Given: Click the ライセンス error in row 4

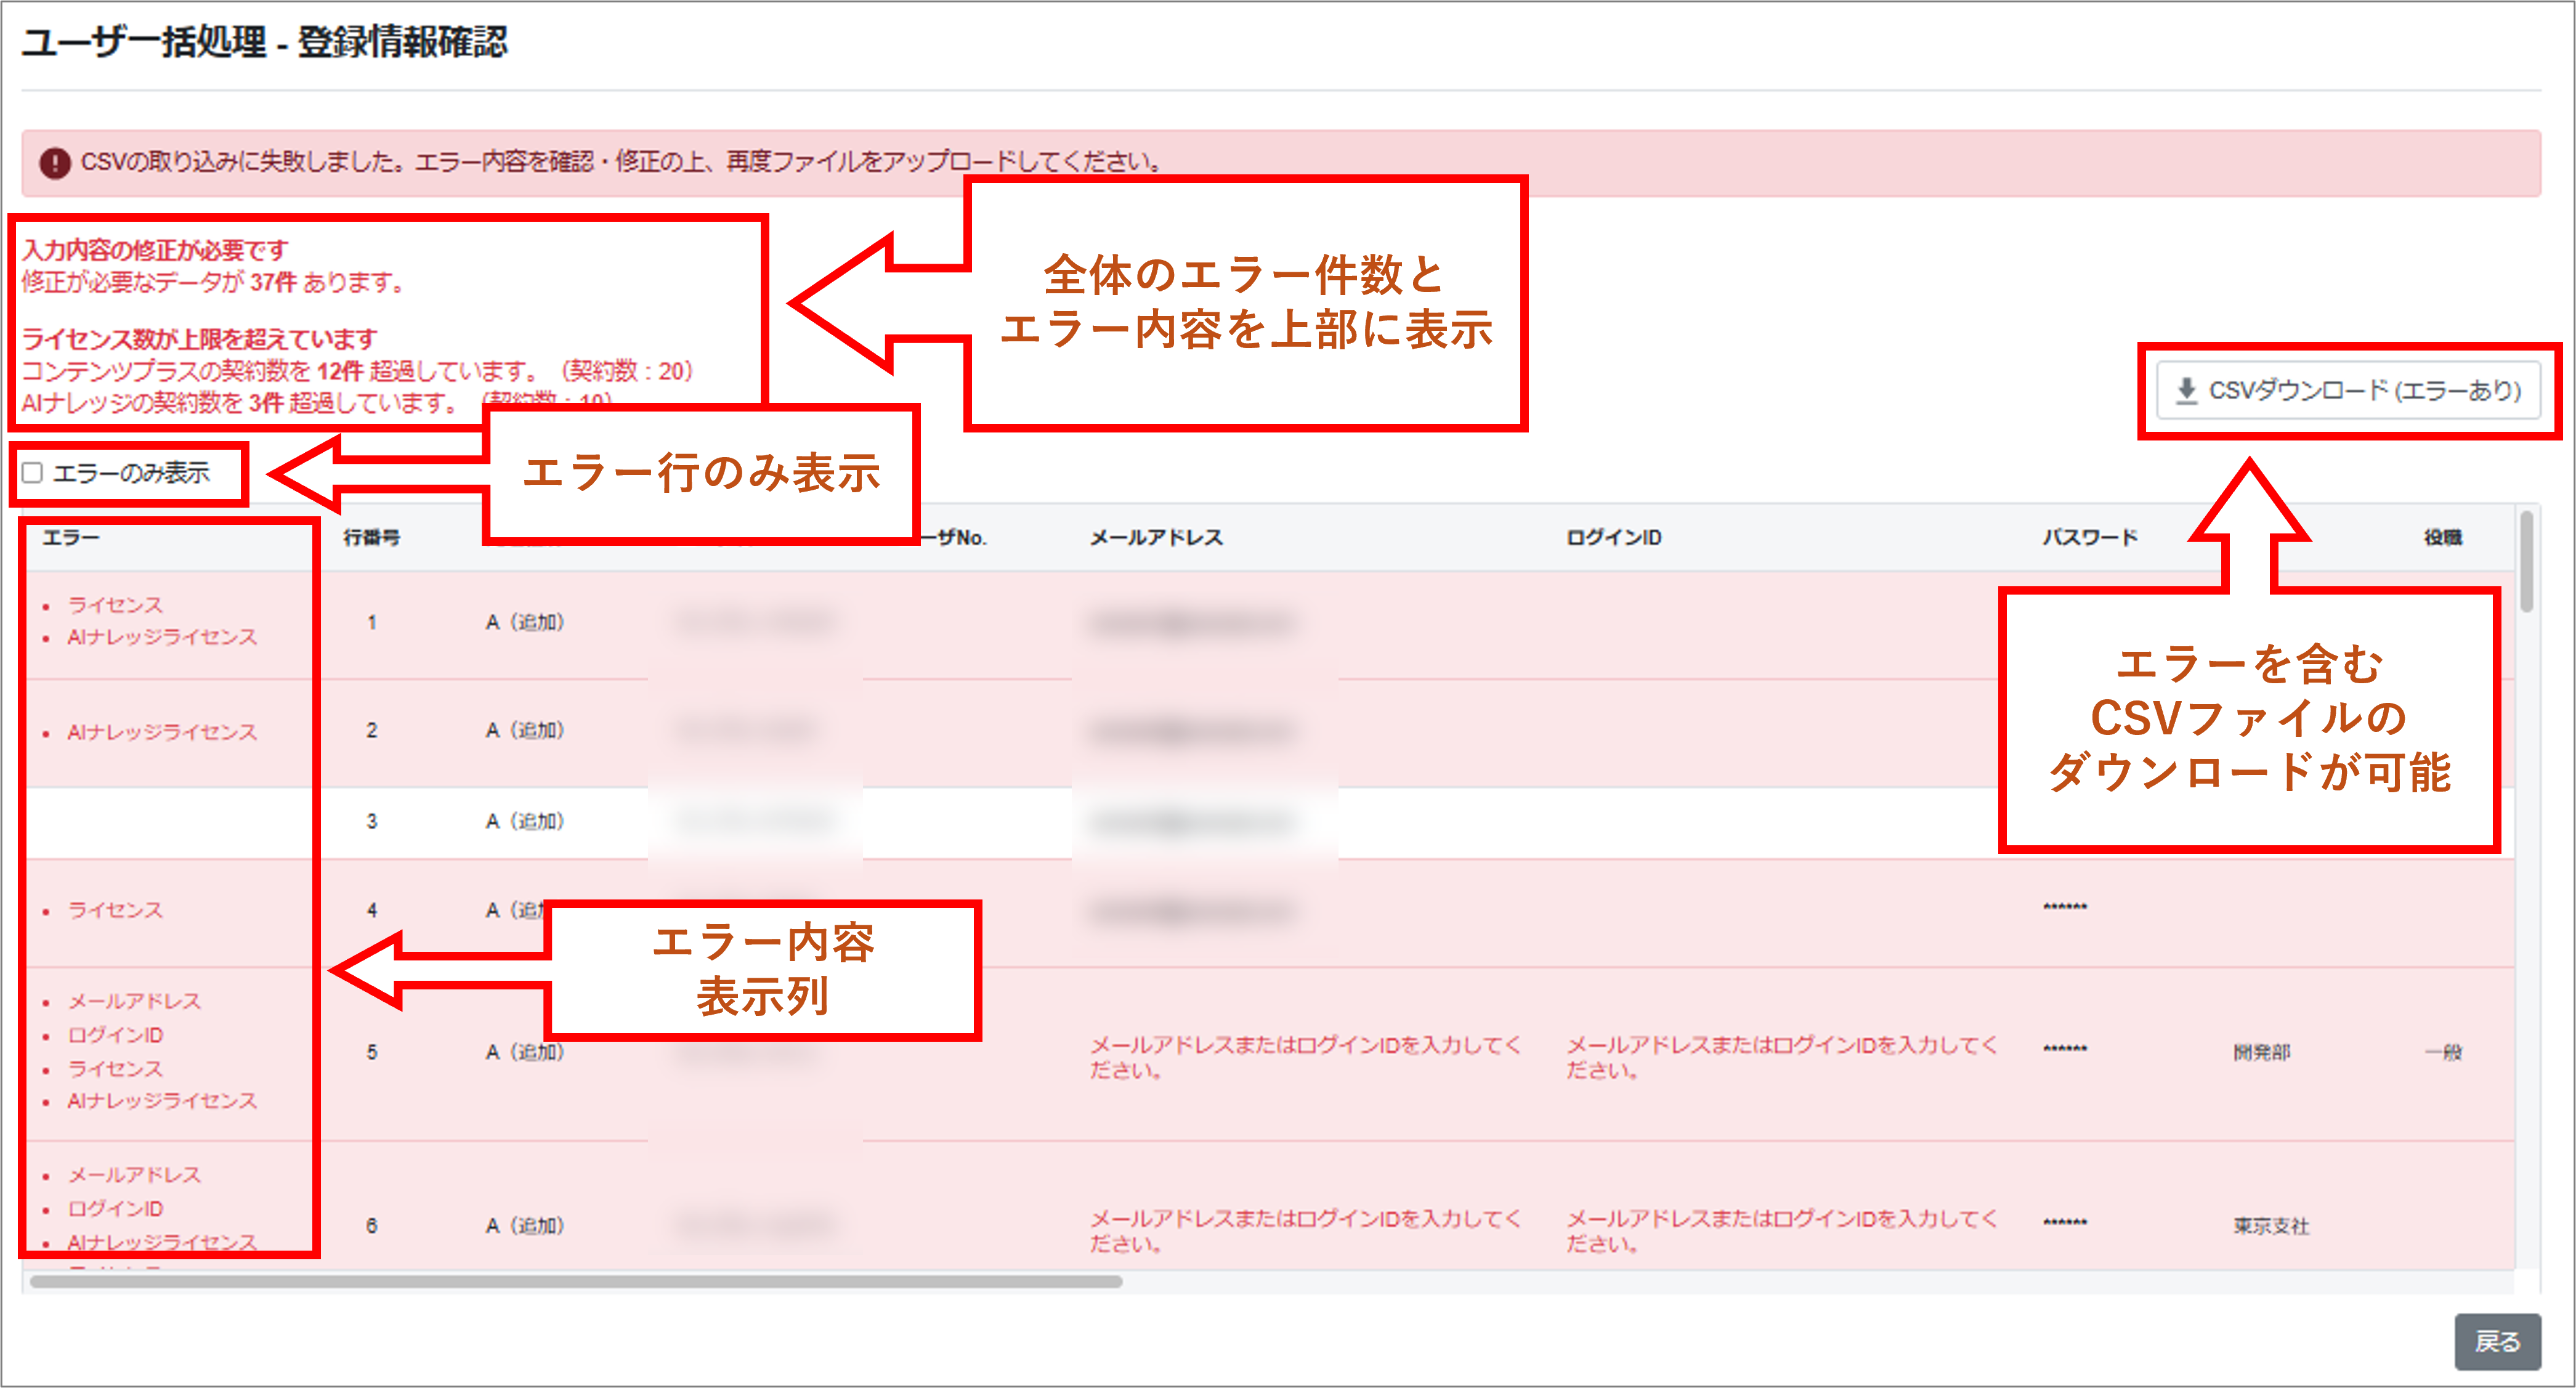Looking at the screenshot, I should pyautogui.click(x=115, y=910).
